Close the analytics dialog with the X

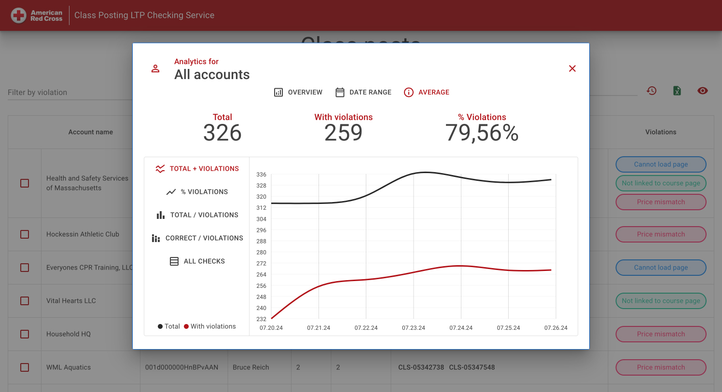tap(572, 68)
